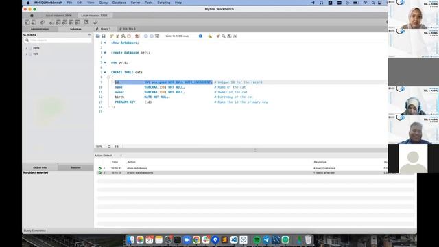Open the Query menu
This screenshot has height=247, width=439.
click(104, 3)
